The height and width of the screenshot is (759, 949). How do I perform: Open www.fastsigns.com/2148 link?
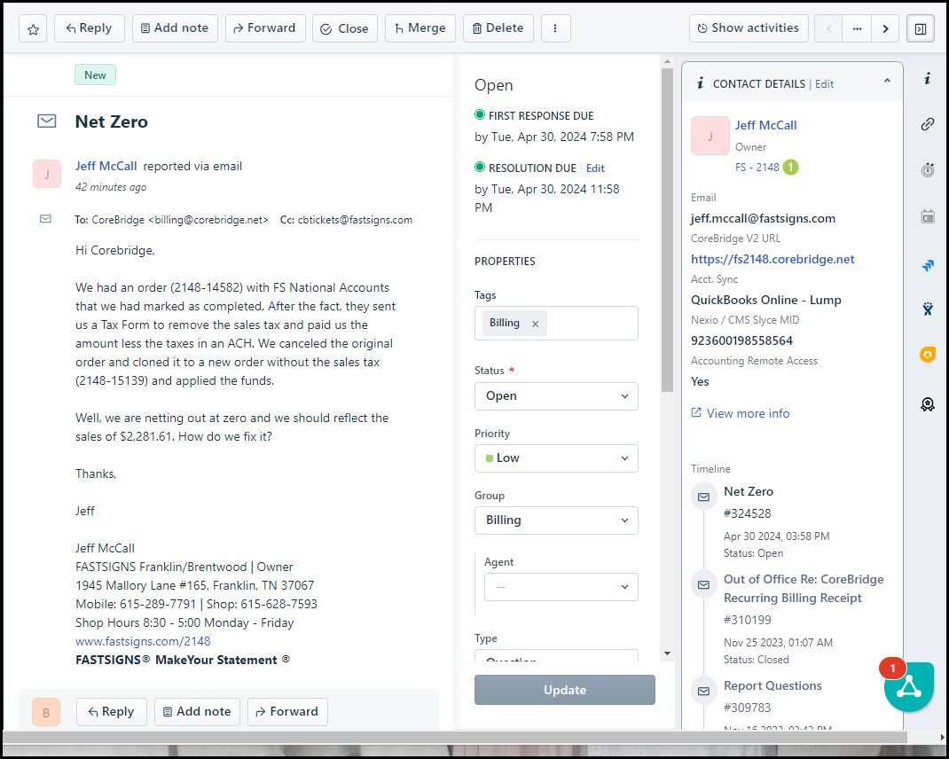pos(143,641)
